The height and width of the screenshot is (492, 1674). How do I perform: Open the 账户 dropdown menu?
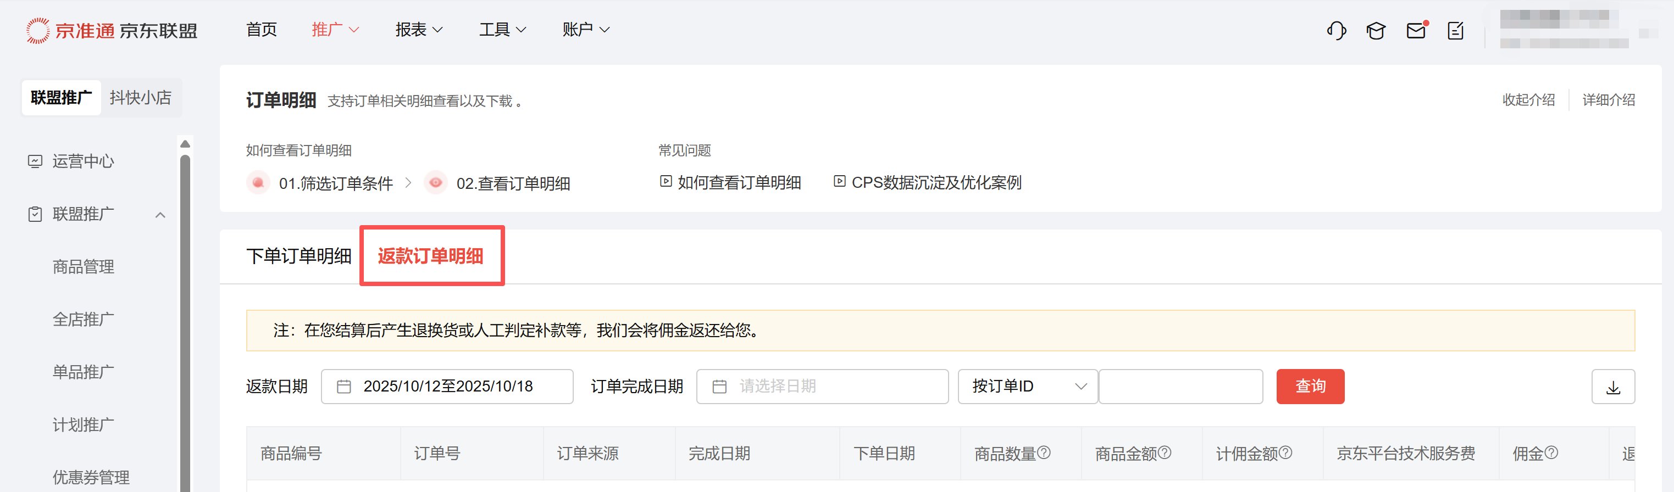coord(586,30)
